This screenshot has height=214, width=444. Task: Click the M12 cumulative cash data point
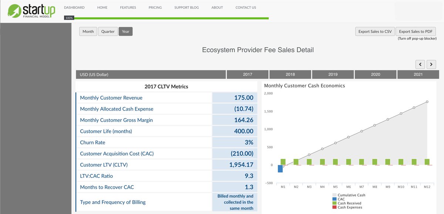427,102
